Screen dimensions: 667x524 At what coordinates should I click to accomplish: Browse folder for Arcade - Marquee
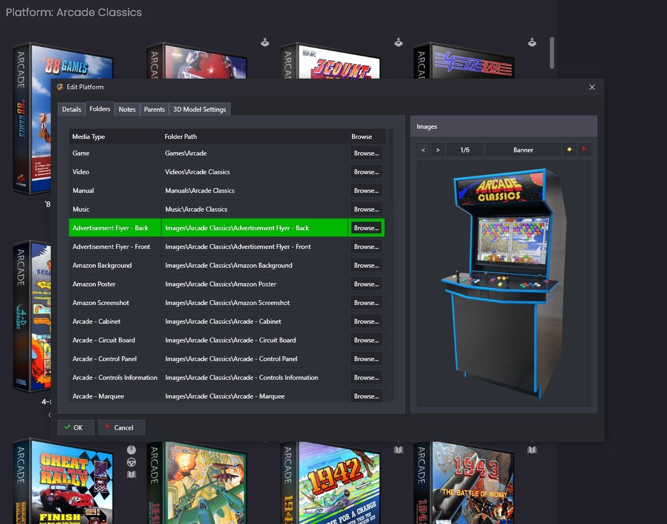click(366, 396)
